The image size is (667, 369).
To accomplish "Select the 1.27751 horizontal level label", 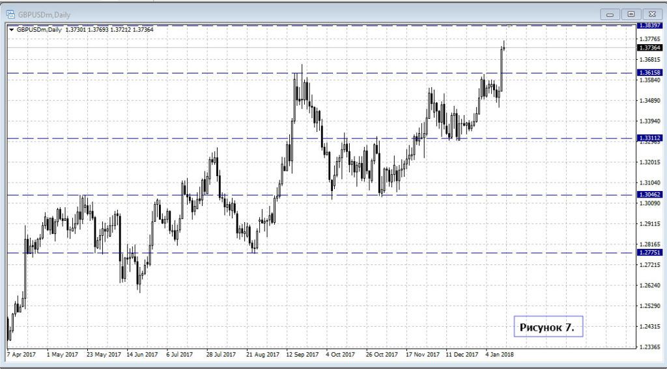I will (650, 253).
